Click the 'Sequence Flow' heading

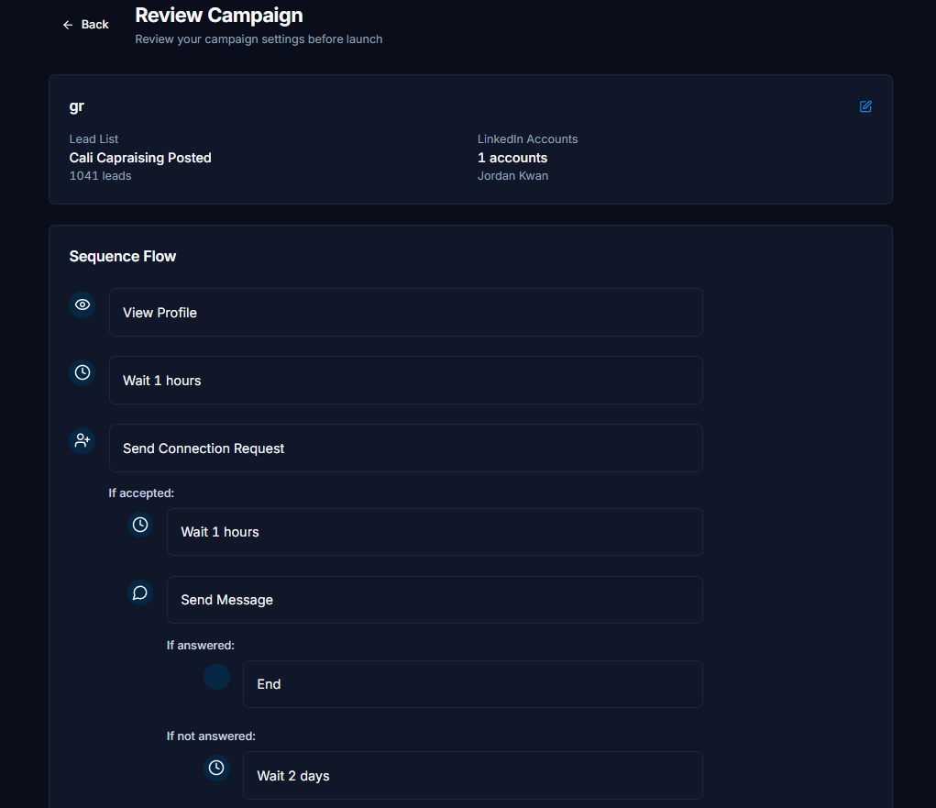click(x=122, y=256)
